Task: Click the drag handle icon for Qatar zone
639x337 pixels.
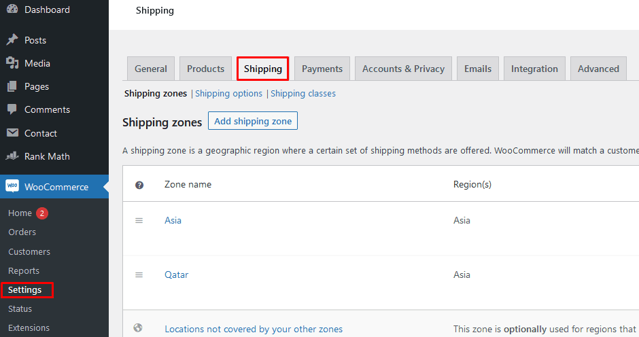Action: [x=139, y=275]
